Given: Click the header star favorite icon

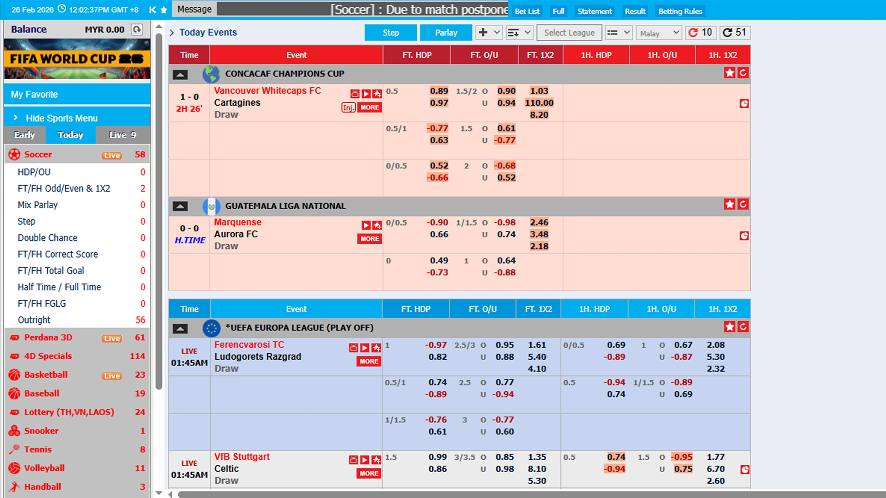Looking at the screenshot, I should 164,10.
